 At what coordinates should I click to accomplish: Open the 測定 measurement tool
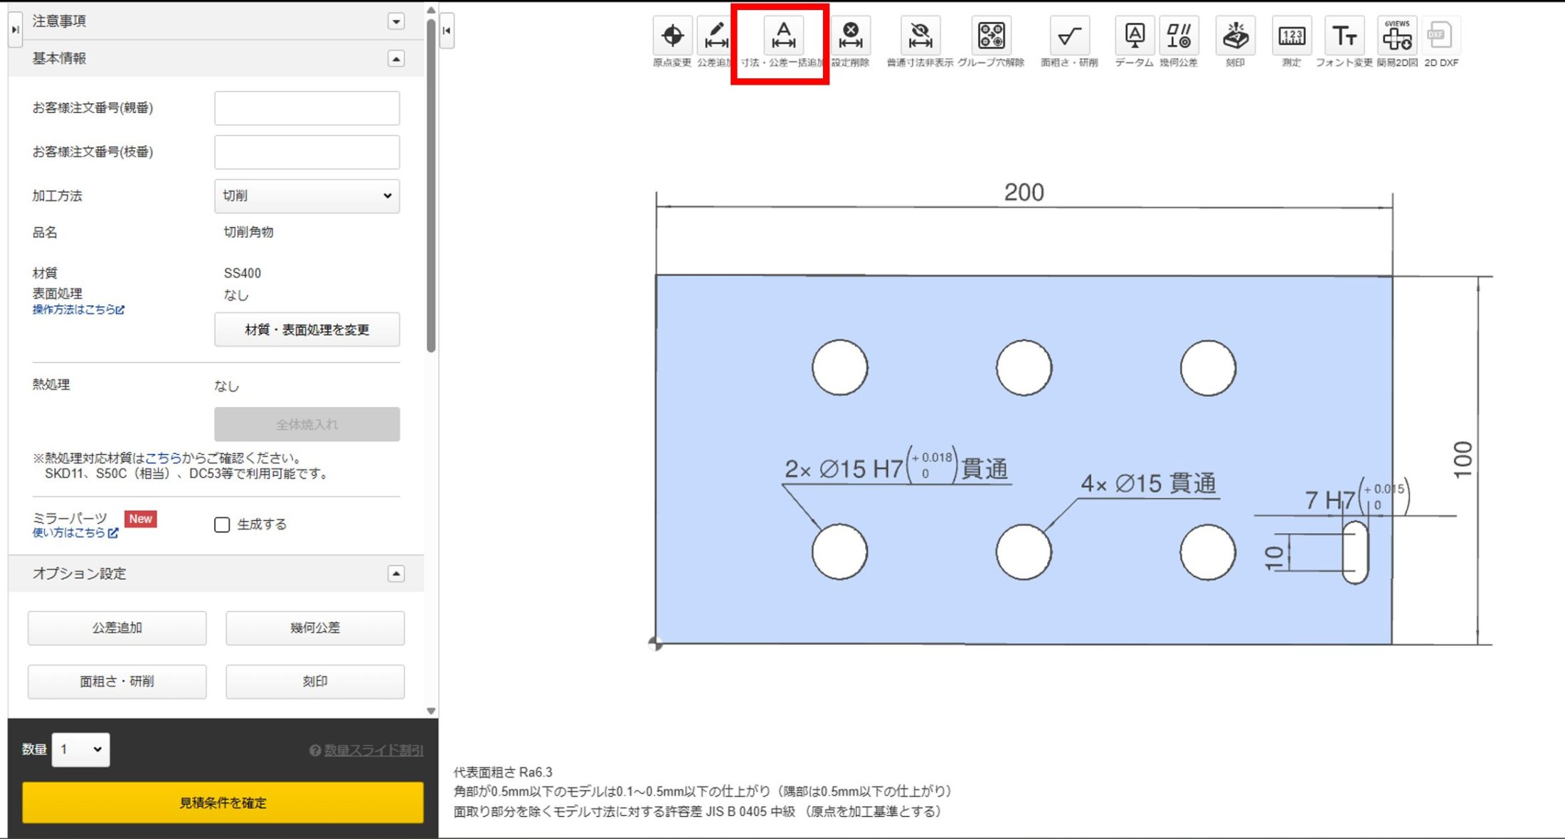point(1291,34)
